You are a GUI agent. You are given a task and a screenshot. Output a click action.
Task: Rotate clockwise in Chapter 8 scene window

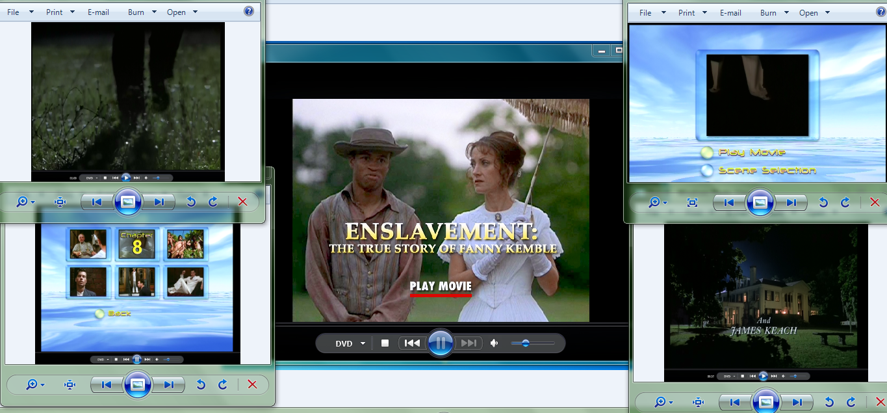(222, 384)
